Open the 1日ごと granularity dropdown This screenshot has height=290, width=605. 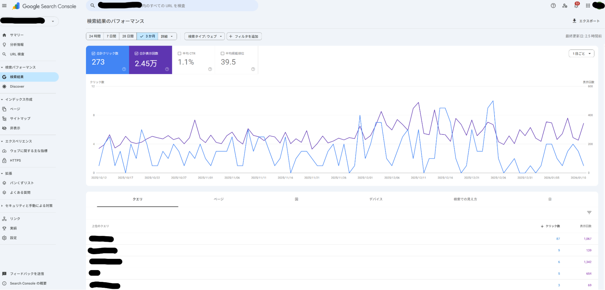point(581,53)
